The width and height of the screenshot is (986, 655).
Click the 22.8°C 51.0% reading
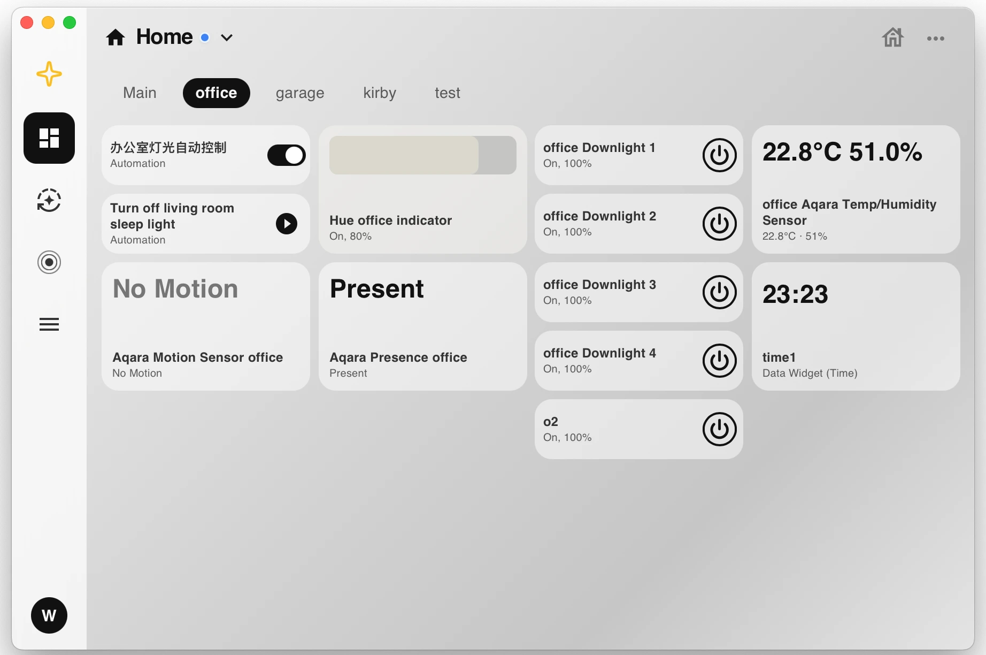pyautogui.click(x=842, y=152)
